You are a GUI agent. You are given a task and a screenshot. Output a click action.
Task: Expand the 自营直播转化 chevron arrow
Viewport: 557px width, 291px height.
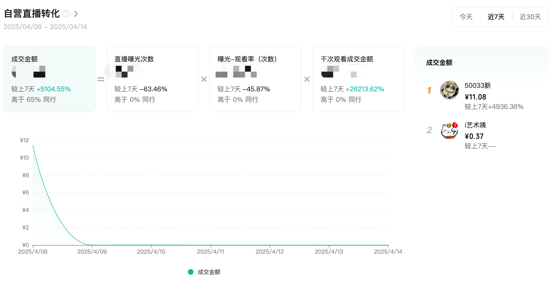tap(76, 14)
